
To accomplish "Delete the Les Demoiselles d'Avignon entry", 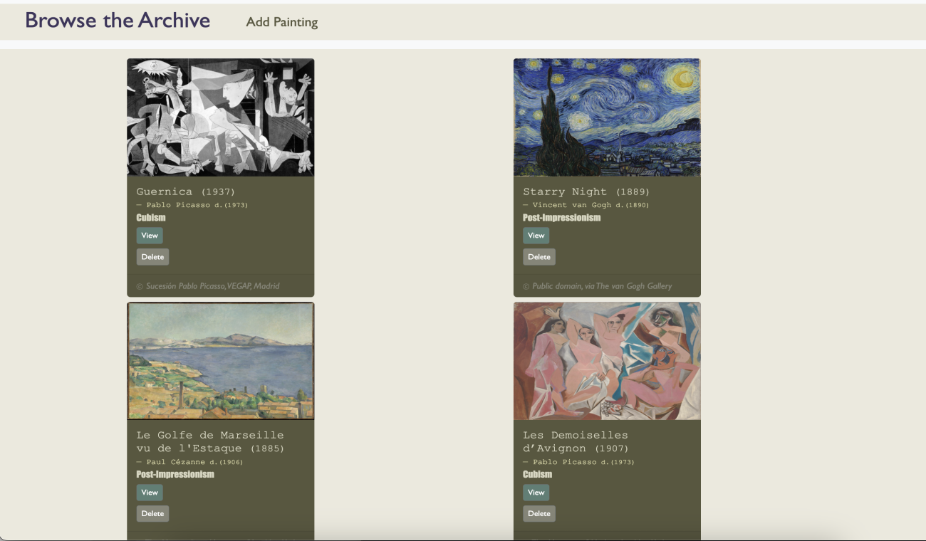I will pyautogui.click(x=539, y=514).
